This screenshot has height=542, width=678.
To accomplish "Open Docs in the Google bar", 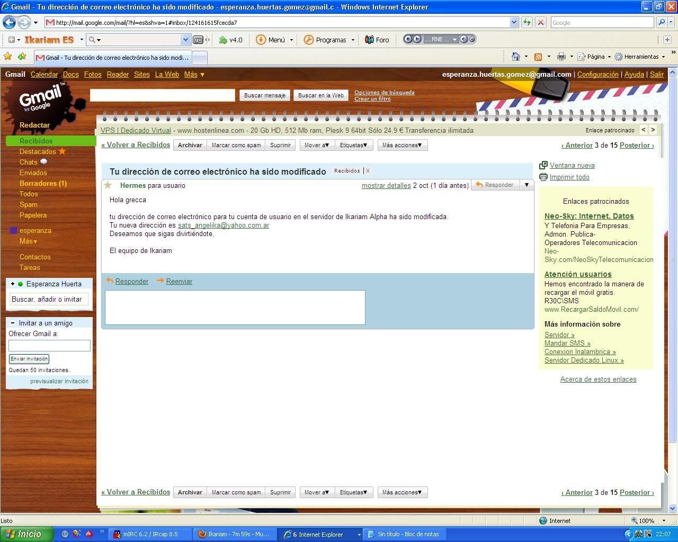I will point(70,74).
